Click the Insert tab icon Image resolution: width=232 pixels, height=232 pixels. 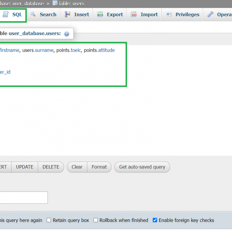pyautogui.click(x=68, y=14)
